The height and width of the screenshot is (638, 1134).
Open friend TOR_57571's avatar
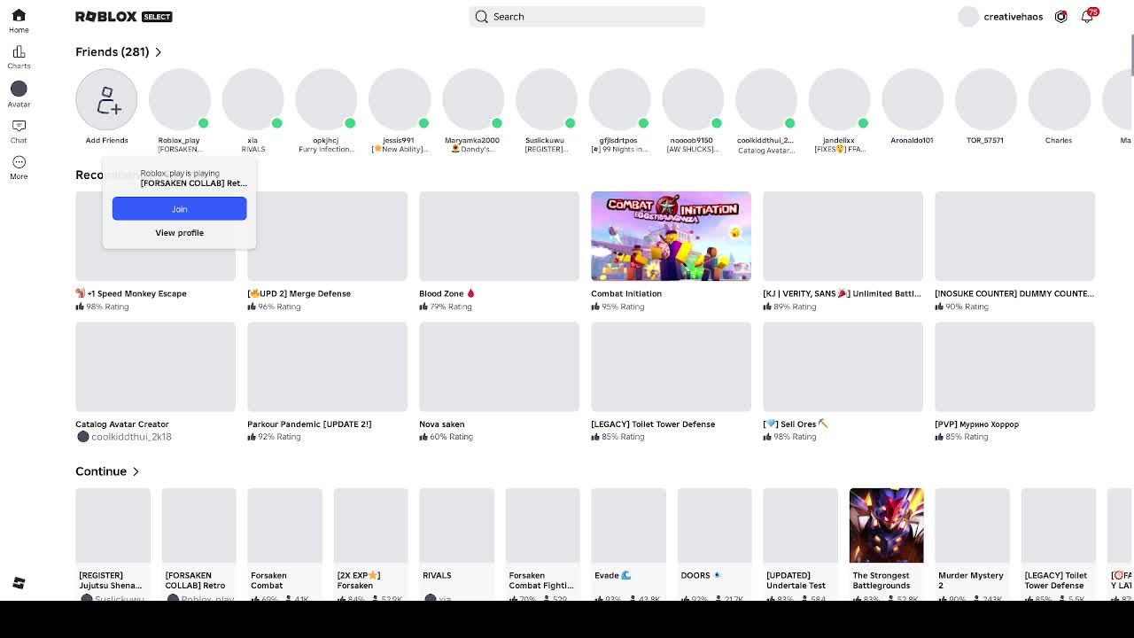click(986, 99)
